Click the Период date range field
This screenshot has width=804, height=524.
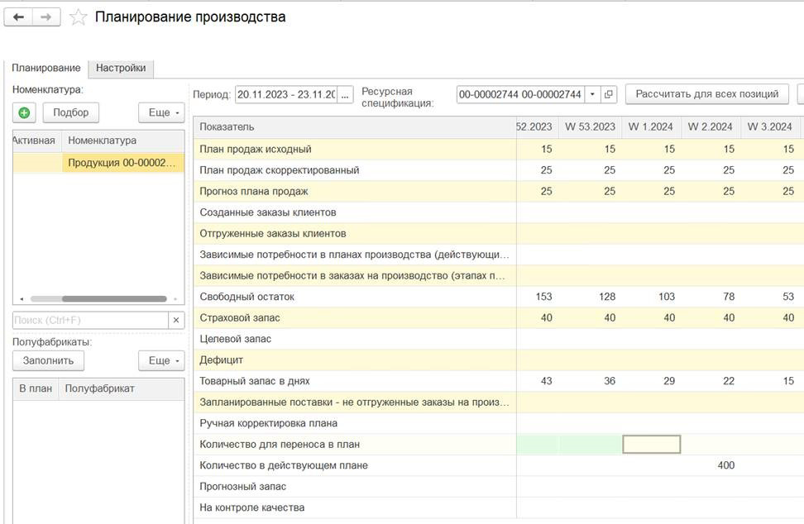285,94
